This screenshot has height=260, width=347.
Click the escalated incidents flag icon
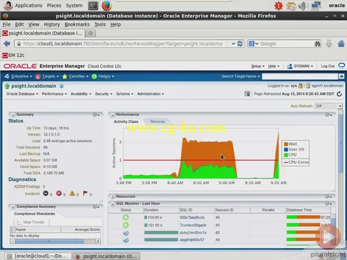[85, 193]
